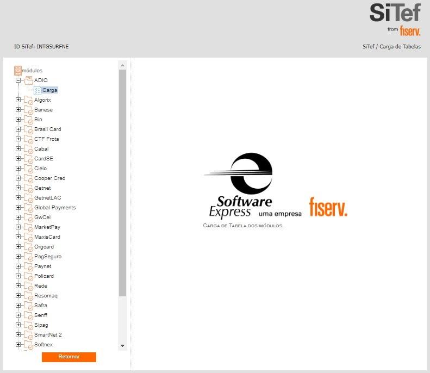430x373 pixels.
Task: Click the Carga checklist icon under ADIQ
Action: [x=38, y=90]
